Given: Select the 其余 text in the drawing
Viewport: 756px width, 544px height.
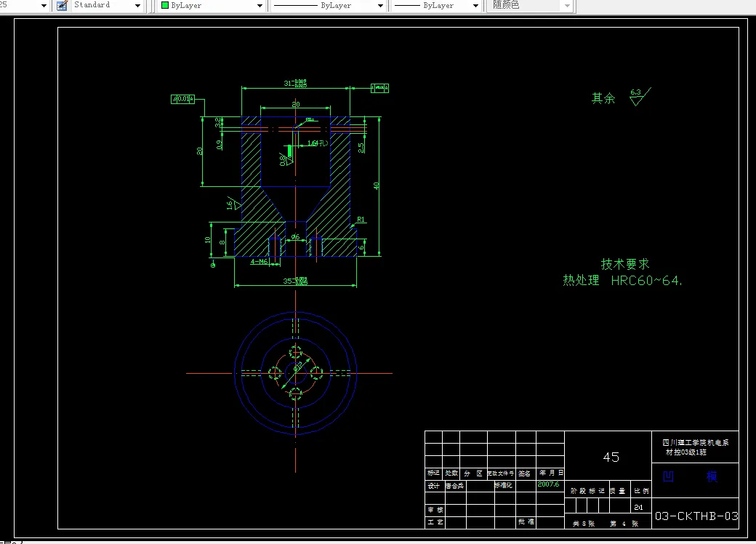Looking at the screenshot, I should click(603, 98).
